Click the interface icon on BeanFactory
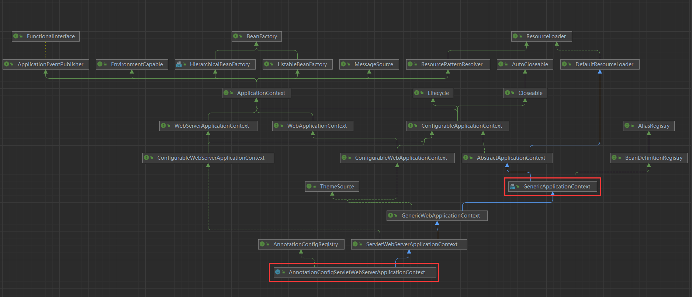Screen dimensions: 692x297 point(236,36)
